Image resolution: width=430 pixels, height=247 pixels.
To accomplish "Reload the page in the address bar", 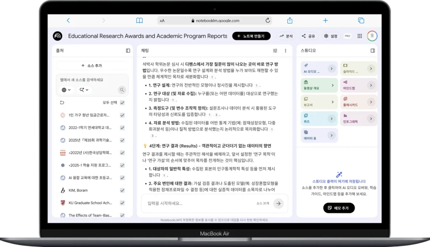I will point(267,20).
